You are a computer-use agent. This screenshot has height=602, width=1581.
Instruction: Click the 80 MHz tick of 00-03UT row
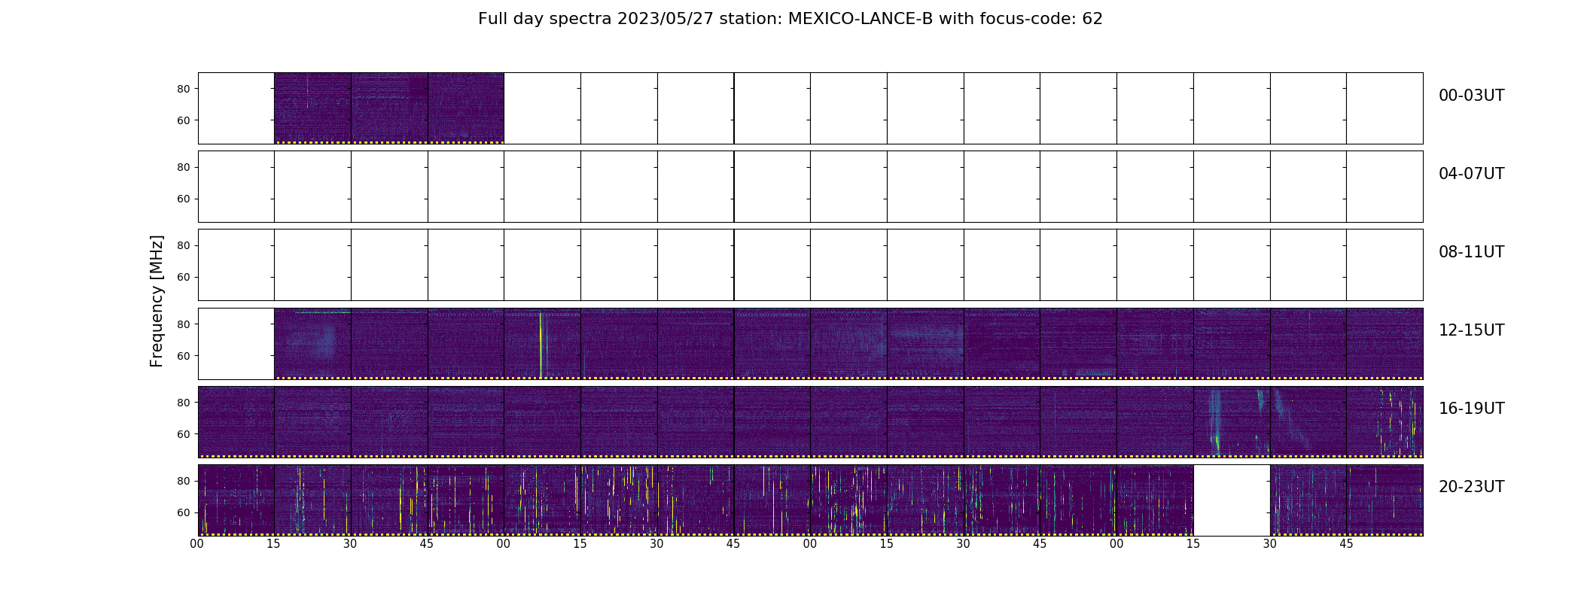coord(184,89)
